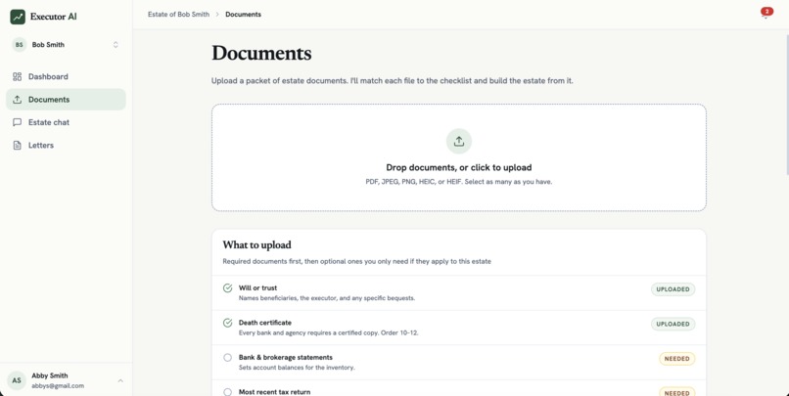Screen dimensions: 789x396
Task: Click 'Every bank and agency requires' description
Action: [328, 332]
